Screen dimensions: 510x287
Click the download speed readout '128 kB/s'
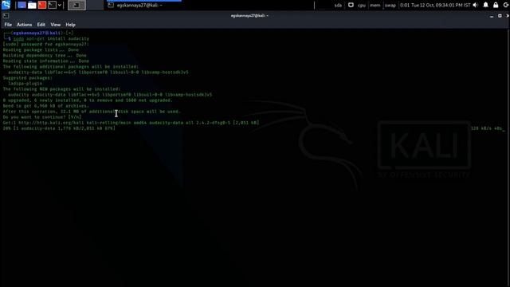[x=481, y=128]
